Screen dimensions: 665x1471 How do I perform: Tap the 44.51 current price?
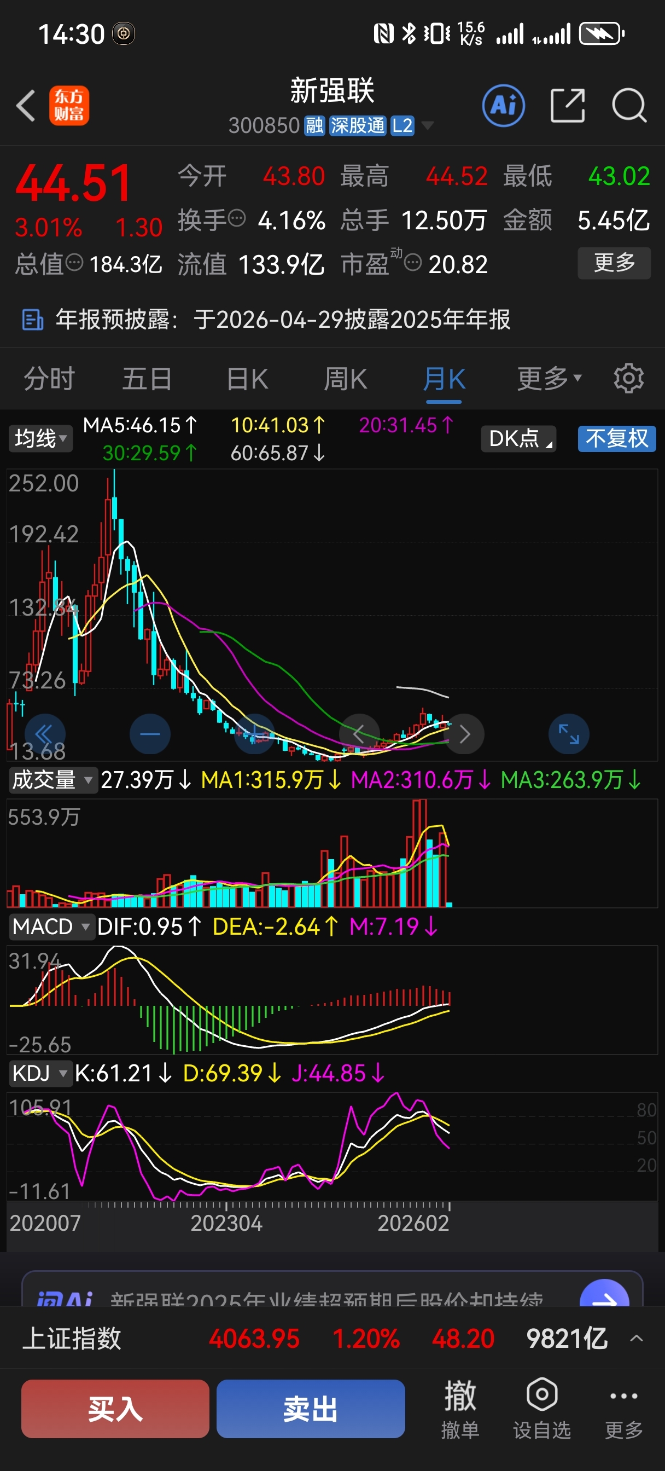74,183
